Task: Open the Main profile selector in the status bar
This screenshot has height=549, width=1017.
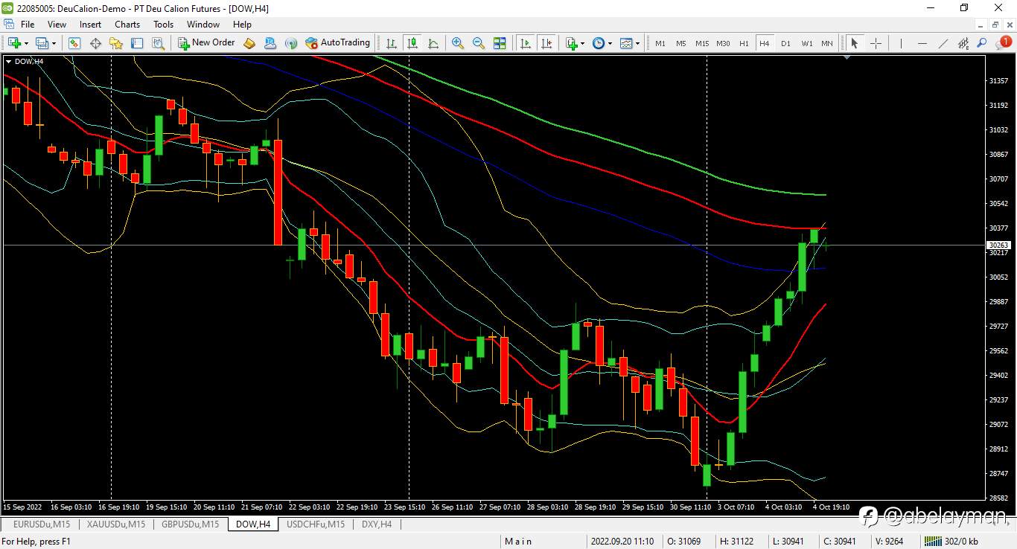Action: (518, 542)
